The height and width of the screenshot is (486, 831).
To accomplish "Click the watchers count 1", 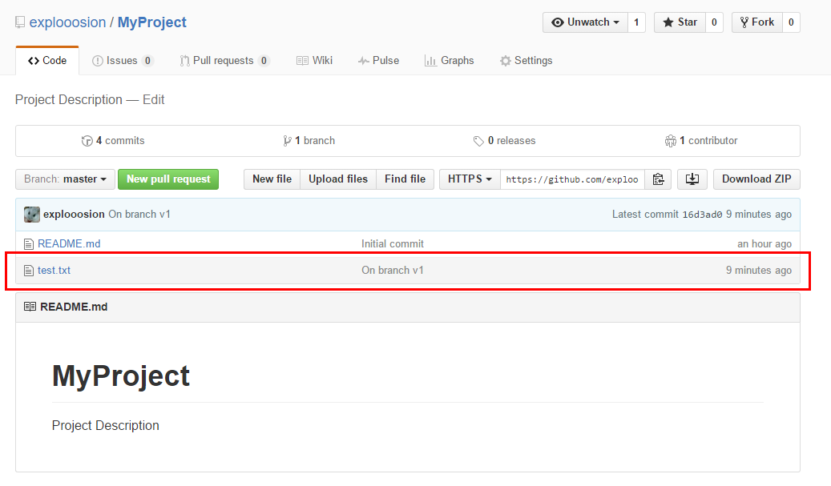I will (x=636, y=22).
